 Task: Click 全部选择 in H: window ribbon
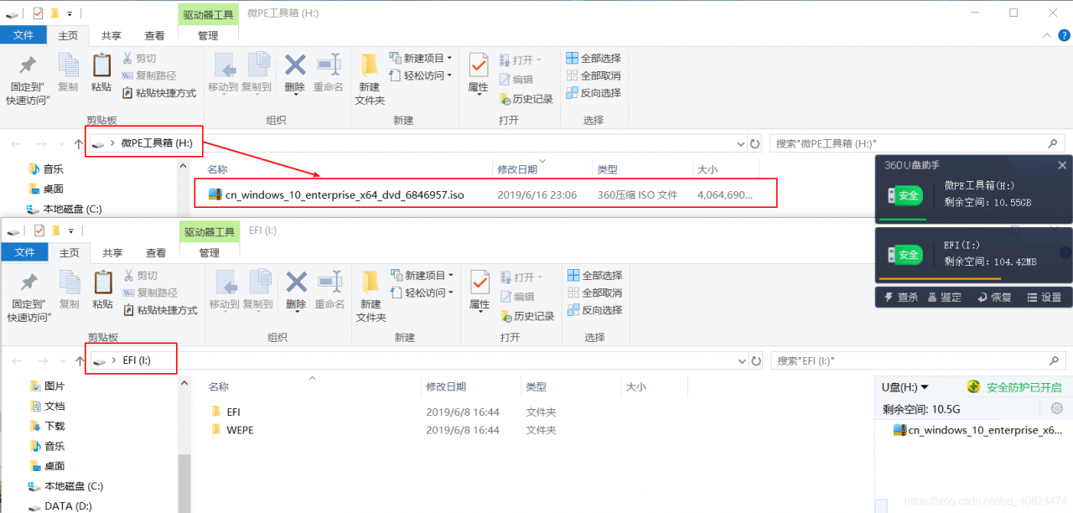594,58
